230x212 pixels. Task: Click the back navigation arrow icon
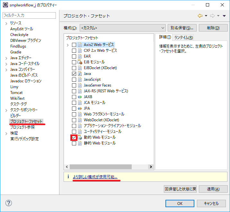(x=200, y=16)
